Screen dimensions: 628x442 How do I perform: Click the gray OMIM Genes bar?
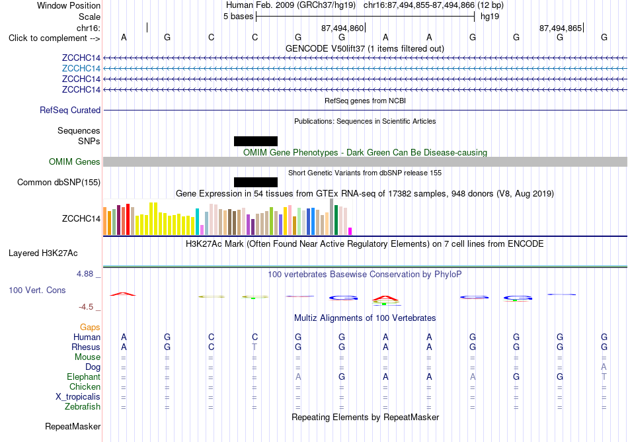pyautogui.click(x=365, y=161)
